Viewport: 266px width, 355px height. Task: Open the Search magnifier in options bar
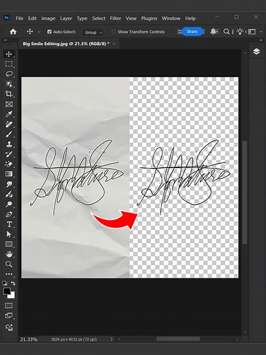coord(226,31)
